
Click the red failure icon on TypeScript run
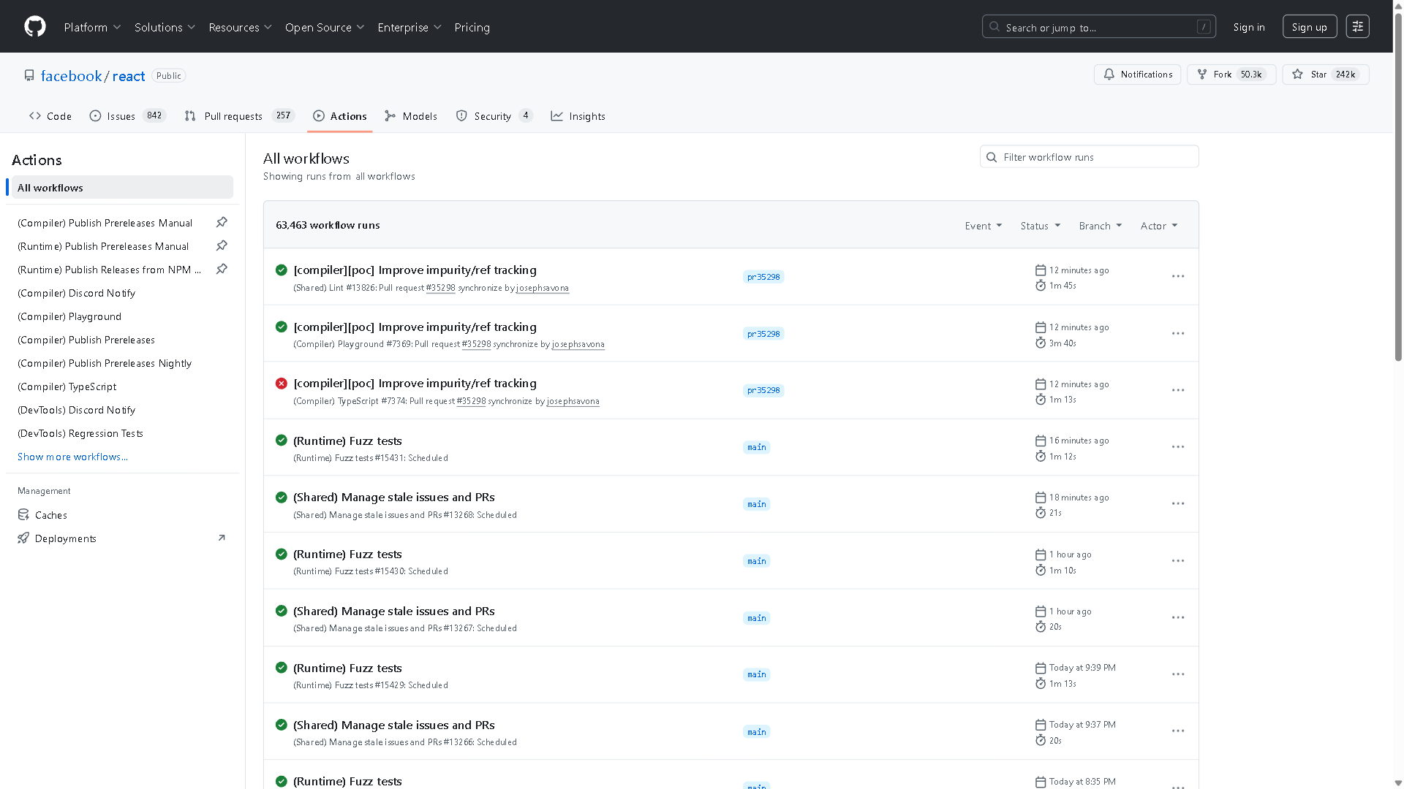282,383
